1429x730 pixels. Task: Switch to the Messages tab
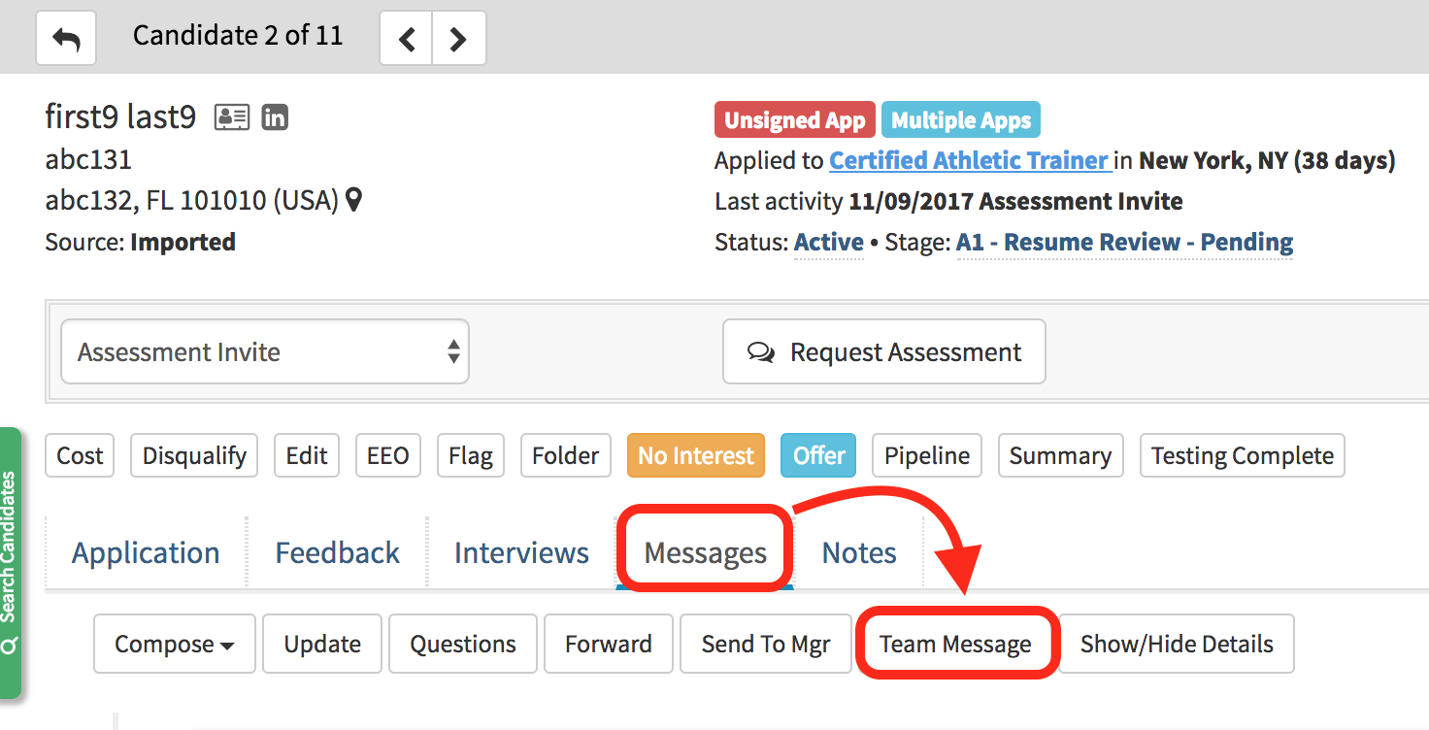tap(706, 553)
